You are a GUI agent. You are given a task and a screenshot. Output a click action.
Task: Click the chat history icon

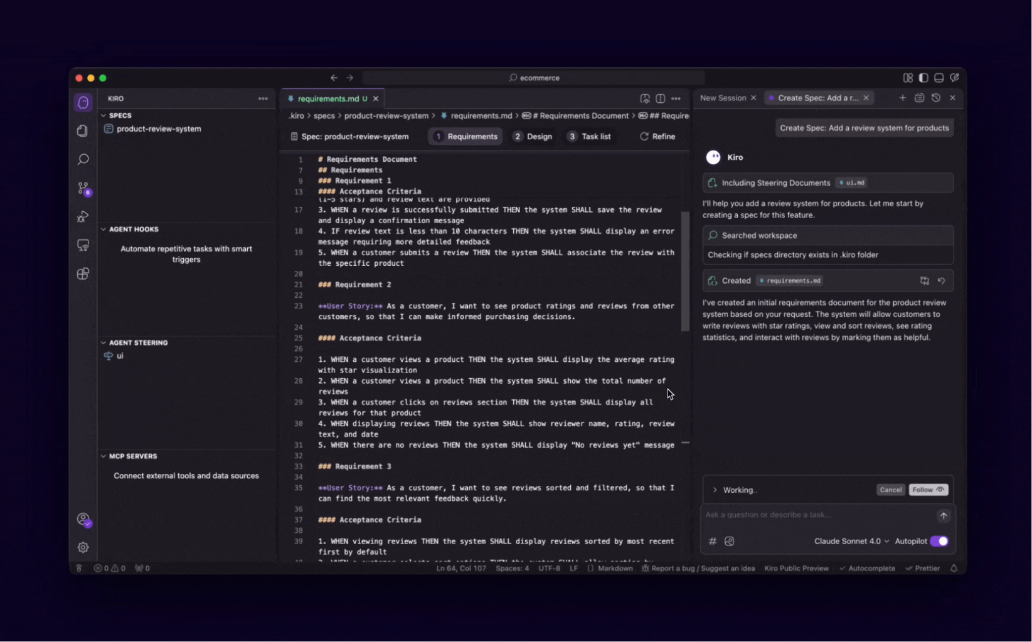935,98
